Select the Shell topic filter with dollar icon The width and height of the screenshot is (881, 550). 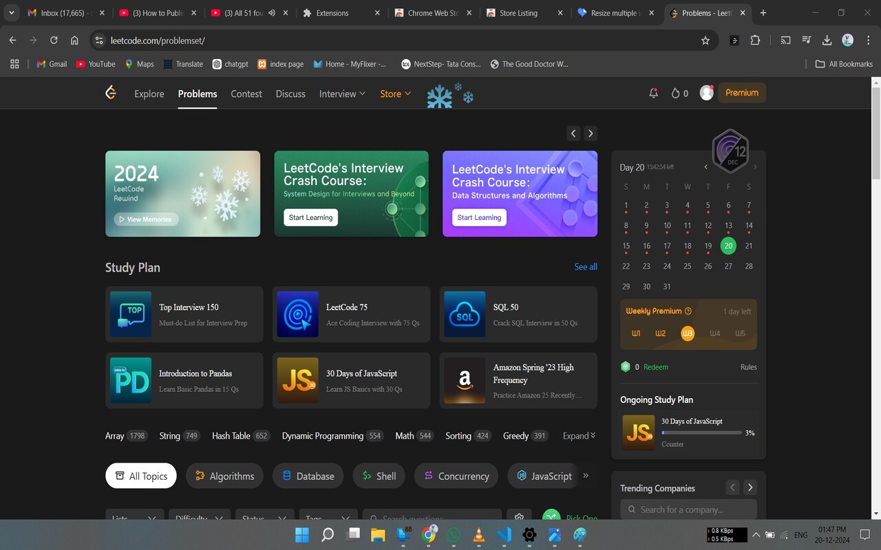pyautogui.click(x=379, y=475)
